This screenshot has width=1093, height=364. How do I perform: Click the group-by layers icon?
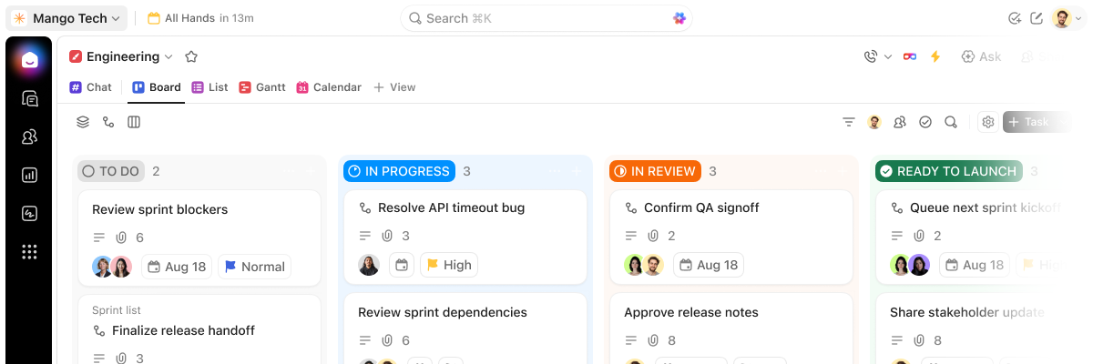83,122
